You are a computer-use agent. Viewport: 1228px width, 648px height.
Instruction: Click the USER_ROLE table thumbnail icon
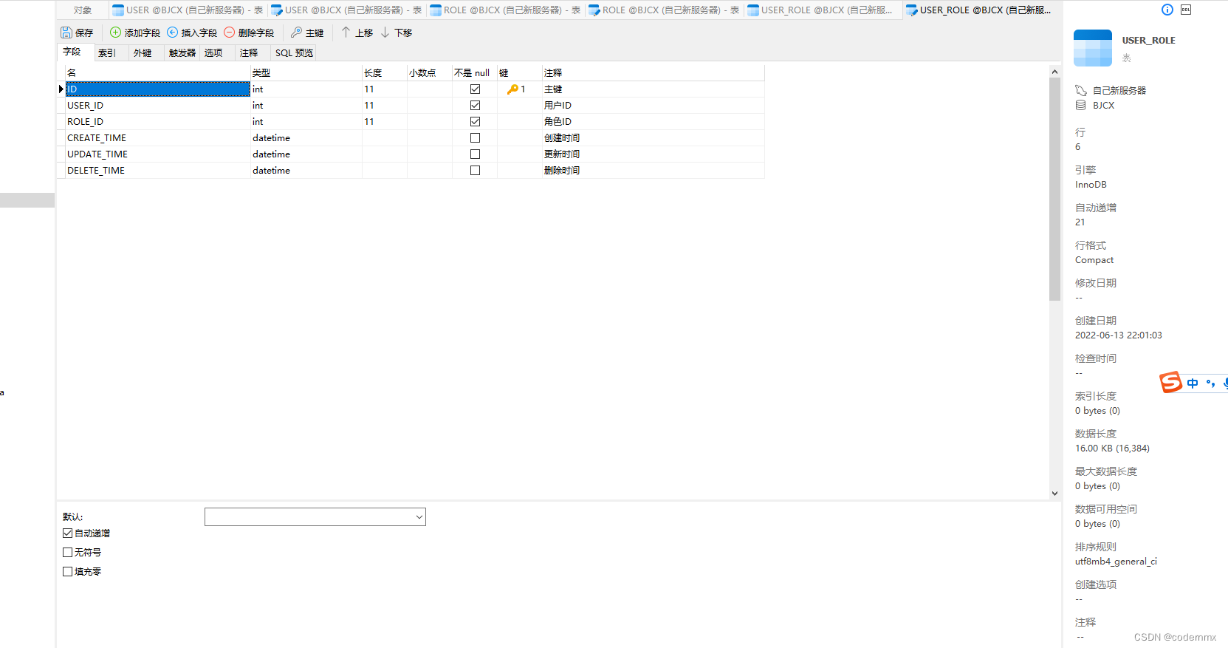[1093, 48]
